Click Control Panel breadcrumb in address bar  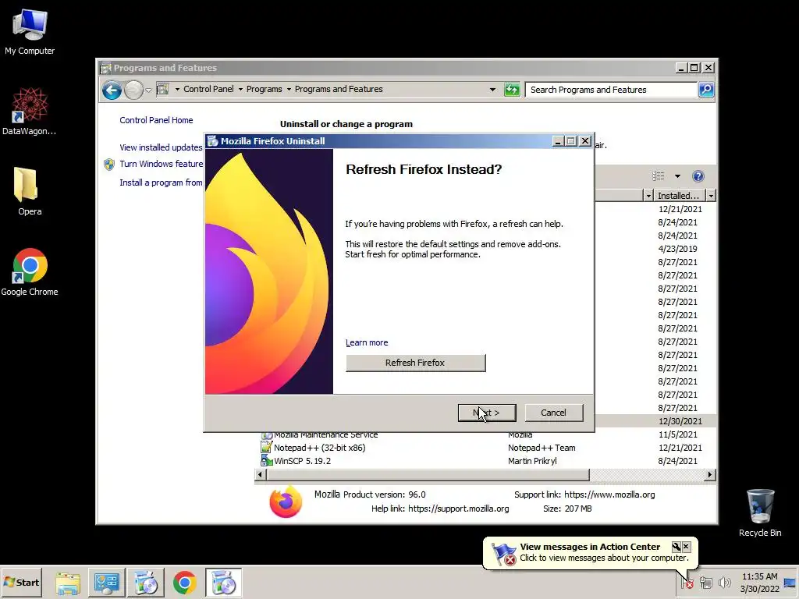pos(208,89)
